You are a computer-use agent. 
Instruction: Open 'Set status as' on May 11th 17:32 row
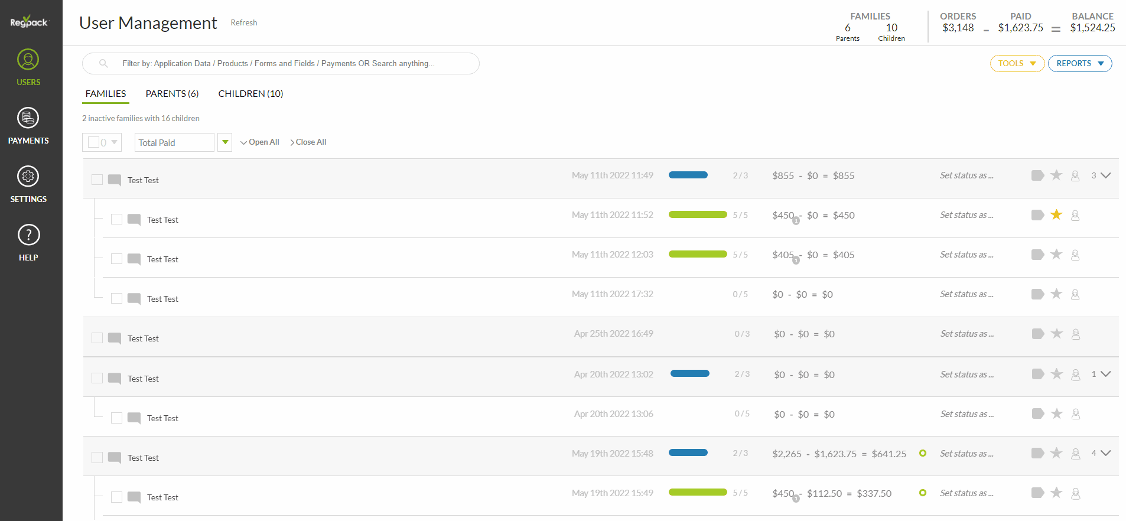point(966,294)
